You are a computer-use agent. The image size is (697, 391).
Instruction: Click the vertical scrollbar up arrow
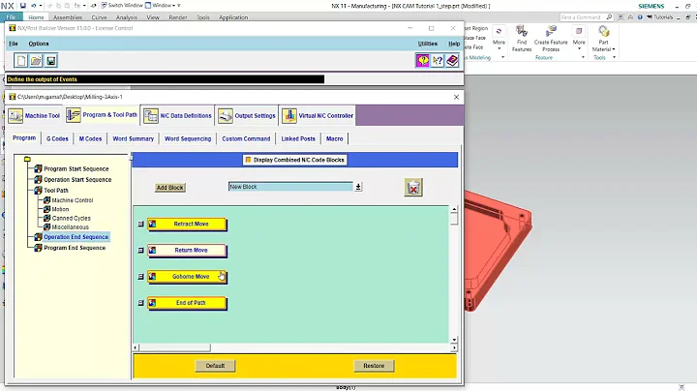pos(454,209)
